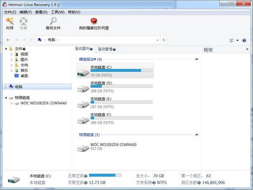Select the 音乐 folder in the tree
The height and width of the screenshot is (190, 253).
tap(24, 70)
